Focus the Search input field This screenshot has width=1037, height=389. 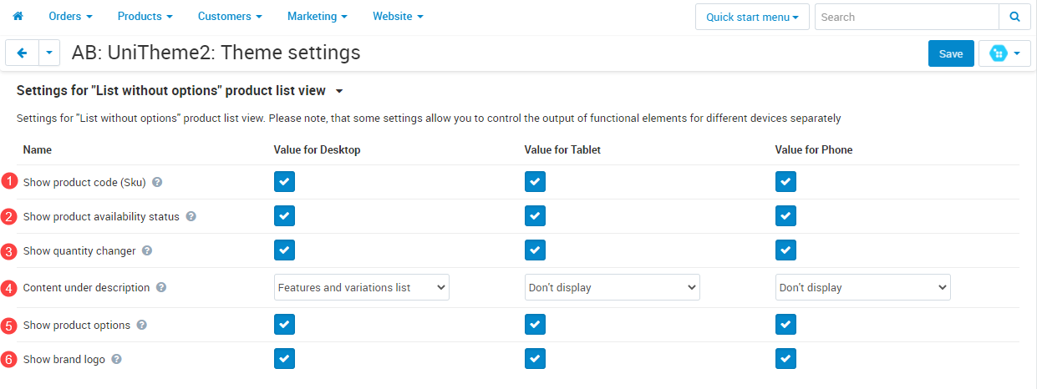(907, 17)
